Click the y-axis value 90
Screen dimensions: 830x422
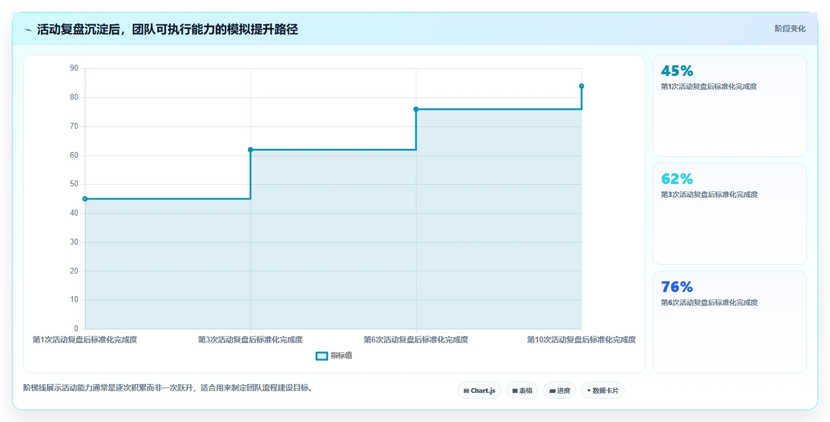(74, 68)
